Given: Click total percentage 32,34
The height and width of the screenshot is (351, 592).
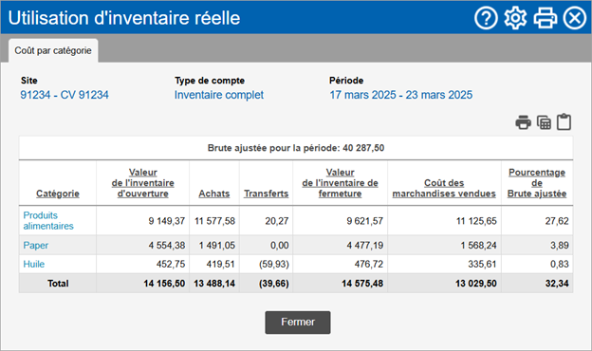Looking at the screenshot, I should point(557,284).
